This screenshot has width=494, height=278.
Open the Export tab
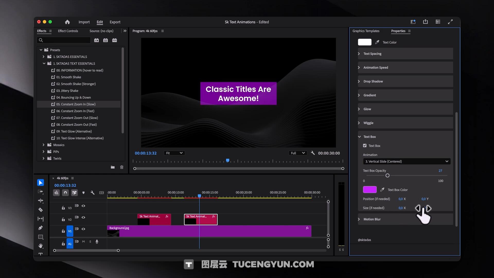tap(115, 22)
